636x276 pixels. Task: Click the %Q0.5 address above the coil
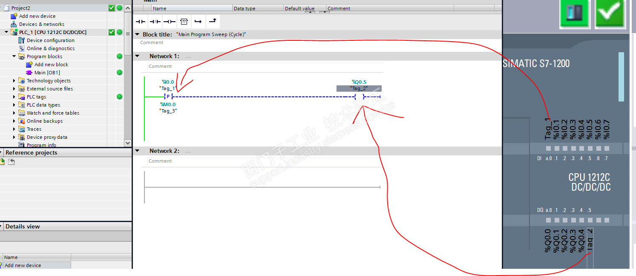point(359,82)
